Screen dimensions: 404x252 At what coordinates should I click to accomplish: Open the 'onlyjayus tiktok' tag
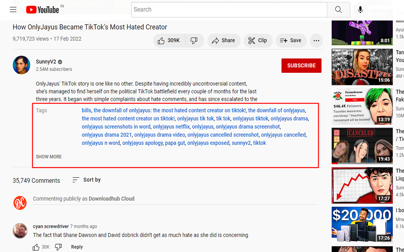click(250, 118)
